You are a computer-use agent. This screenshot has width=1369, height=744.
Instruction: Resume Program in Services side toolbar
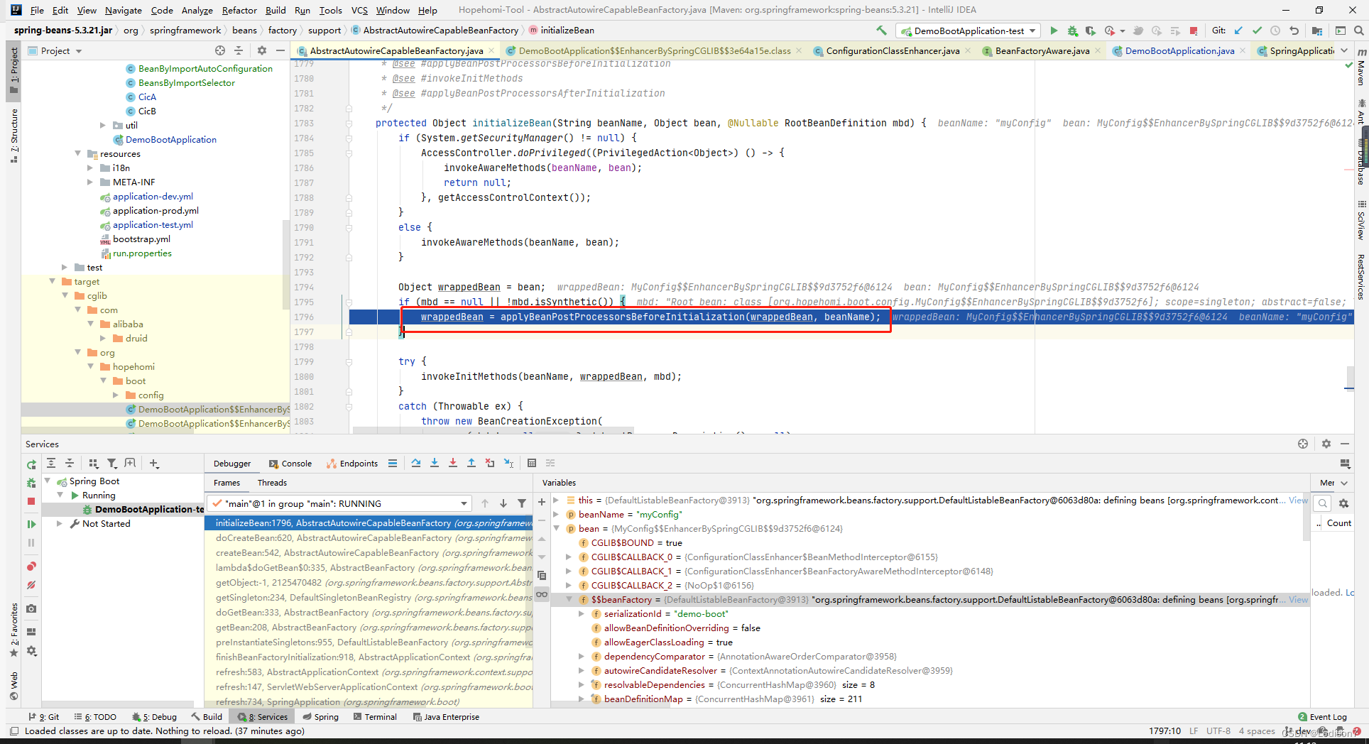click(31, 524)
